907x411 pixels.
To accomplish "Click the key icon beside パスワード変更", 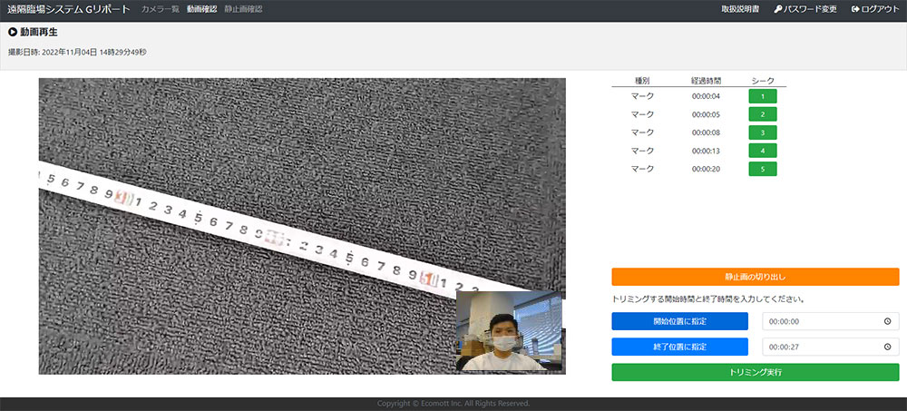I will [x=778, y=9].
